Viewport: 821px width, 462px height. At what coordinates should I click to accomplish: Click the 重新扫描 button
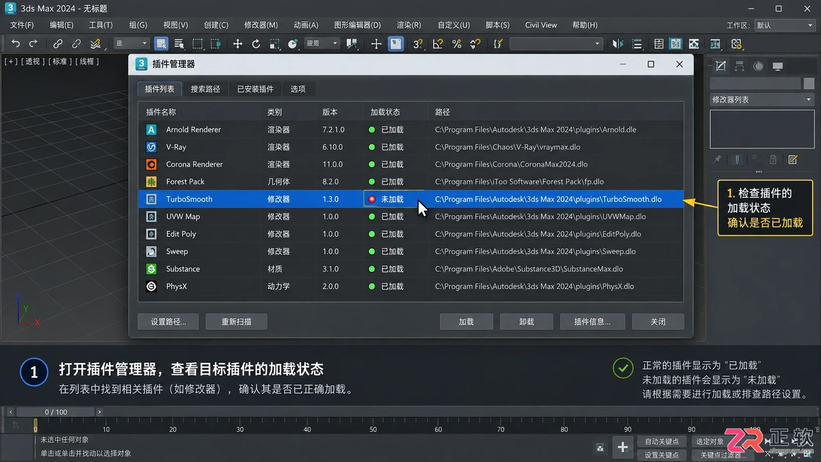(x=237, y=322)
